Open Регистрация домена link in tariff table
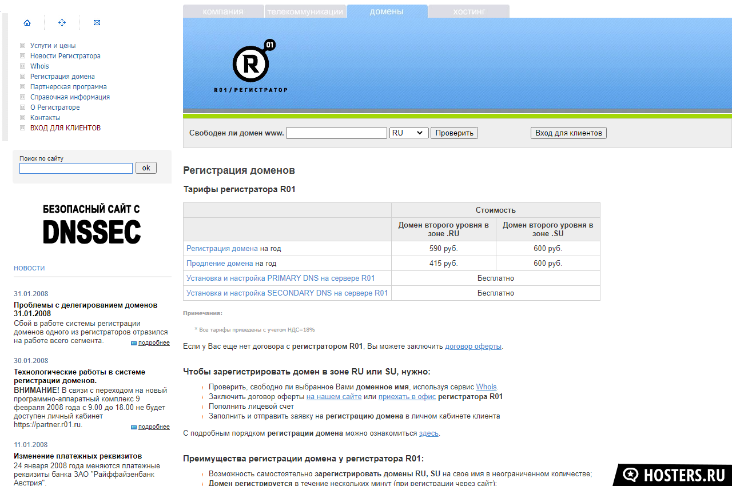Screen dimensions: 732x486 pos(222,249)
